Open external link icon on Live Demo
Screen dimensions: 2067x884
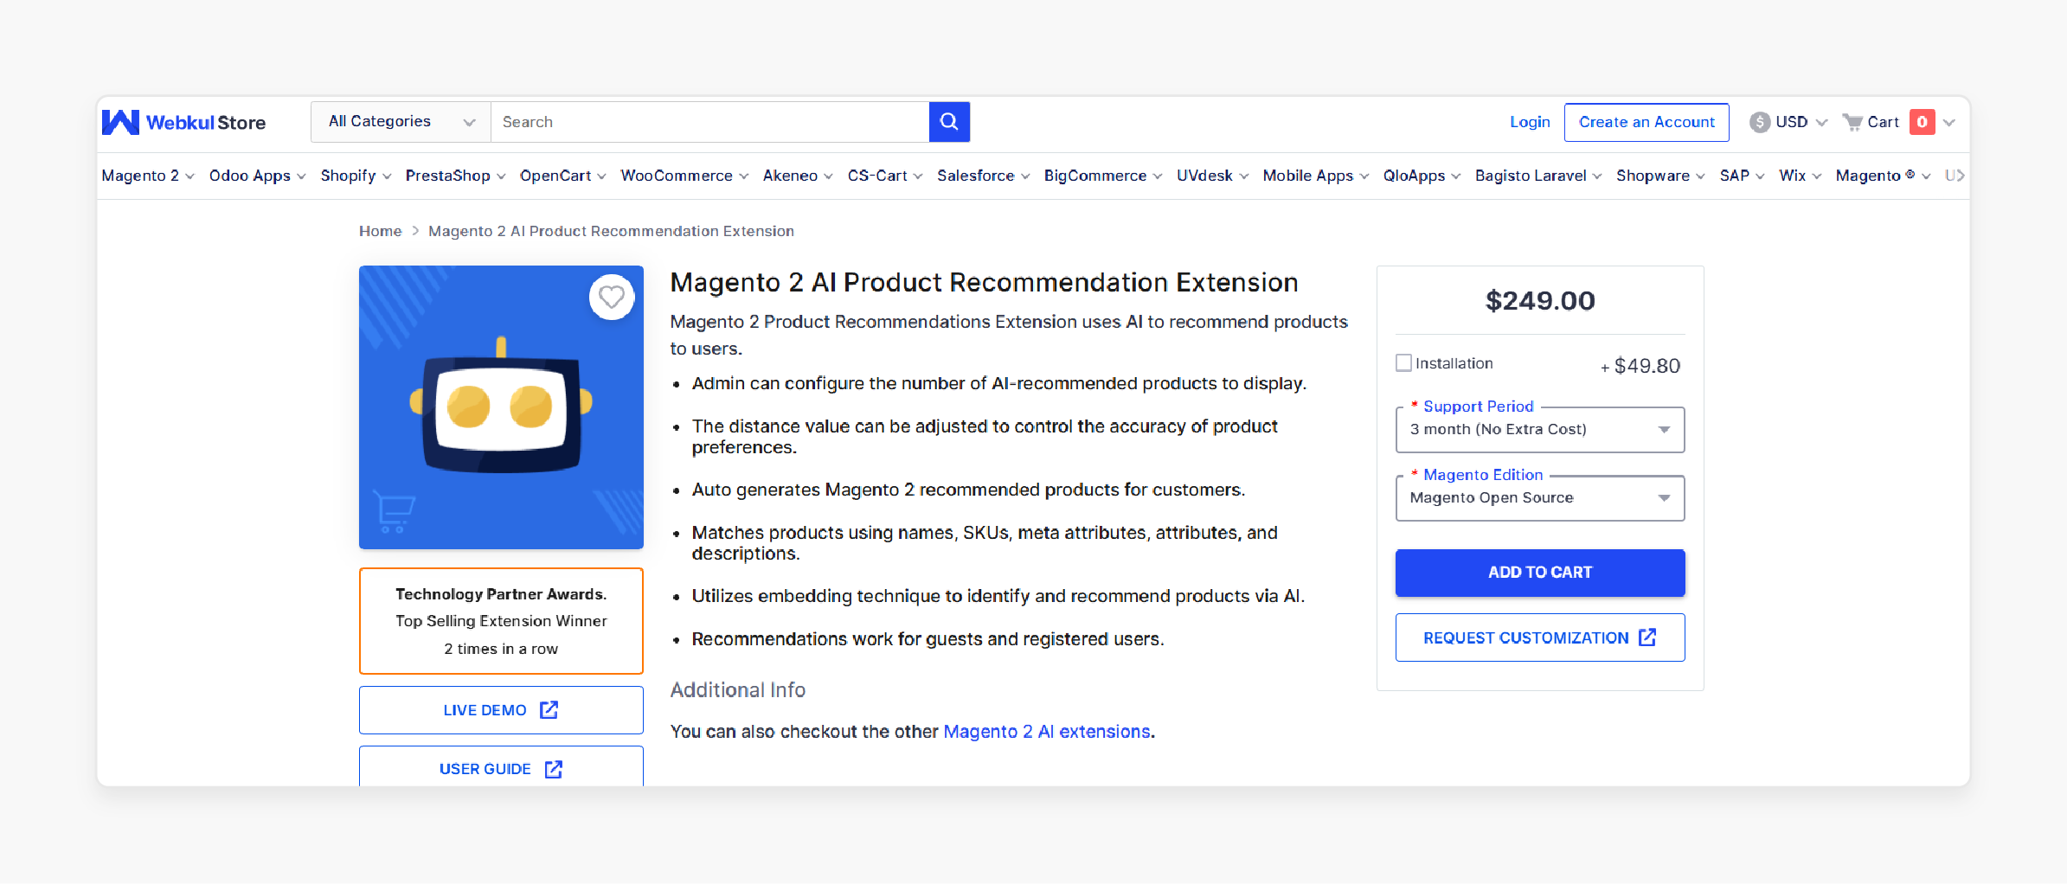point(549,710)
